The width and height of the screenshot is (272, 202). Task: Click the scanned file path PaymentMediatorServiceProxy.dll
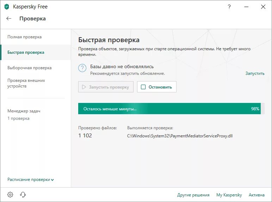(x=180, y=136)
